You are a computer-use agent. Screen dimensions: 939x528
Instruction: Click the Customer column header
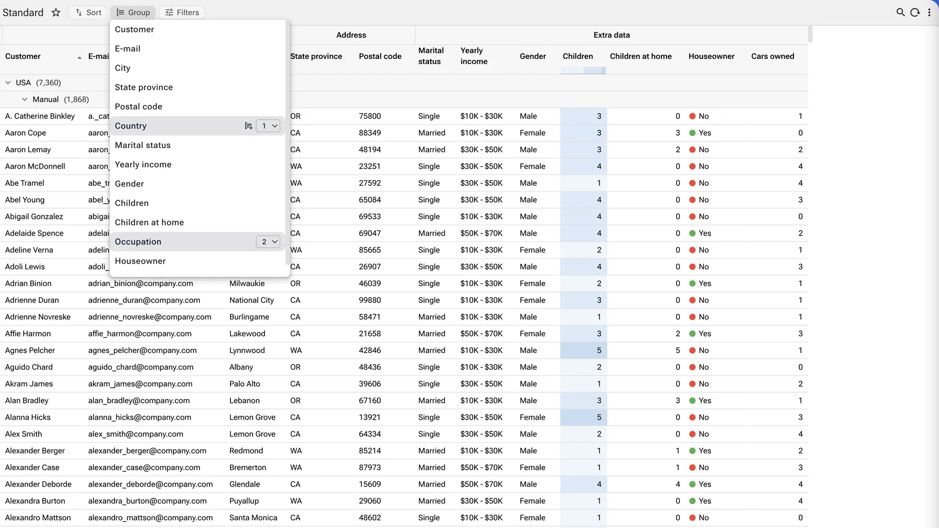(23, 56)
